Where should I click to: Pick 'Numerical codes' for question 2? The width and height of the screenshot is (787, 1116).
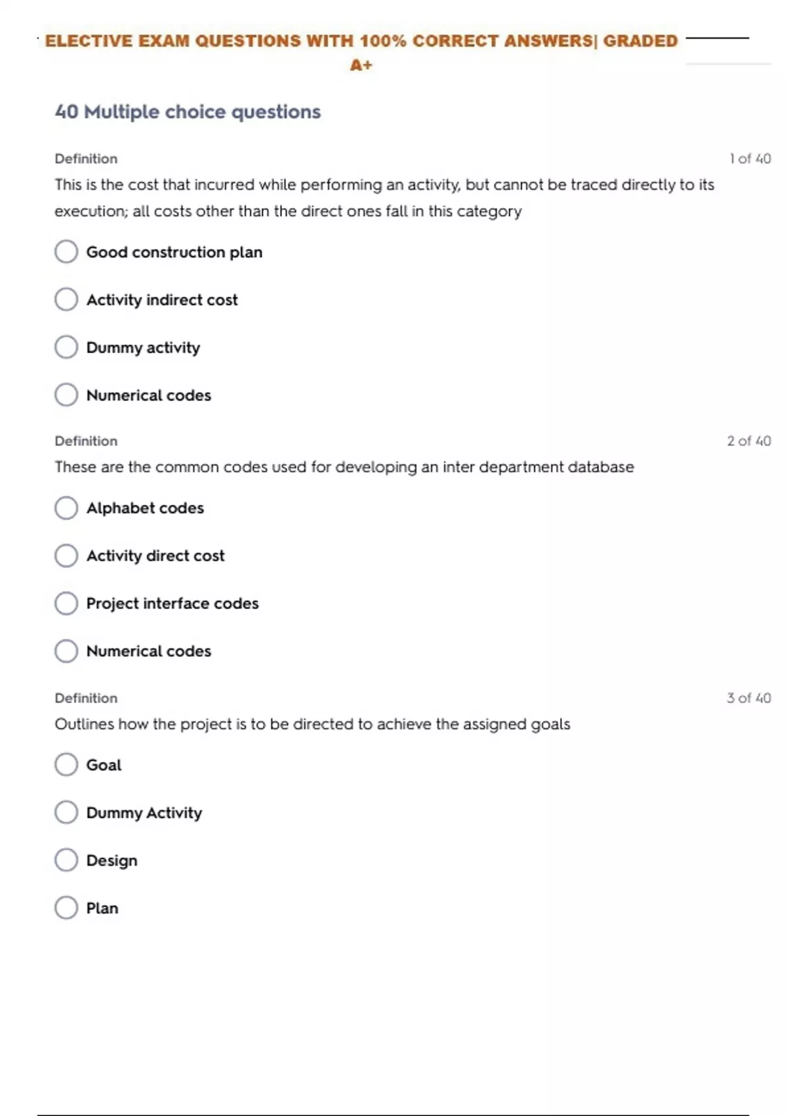[66, 651]
